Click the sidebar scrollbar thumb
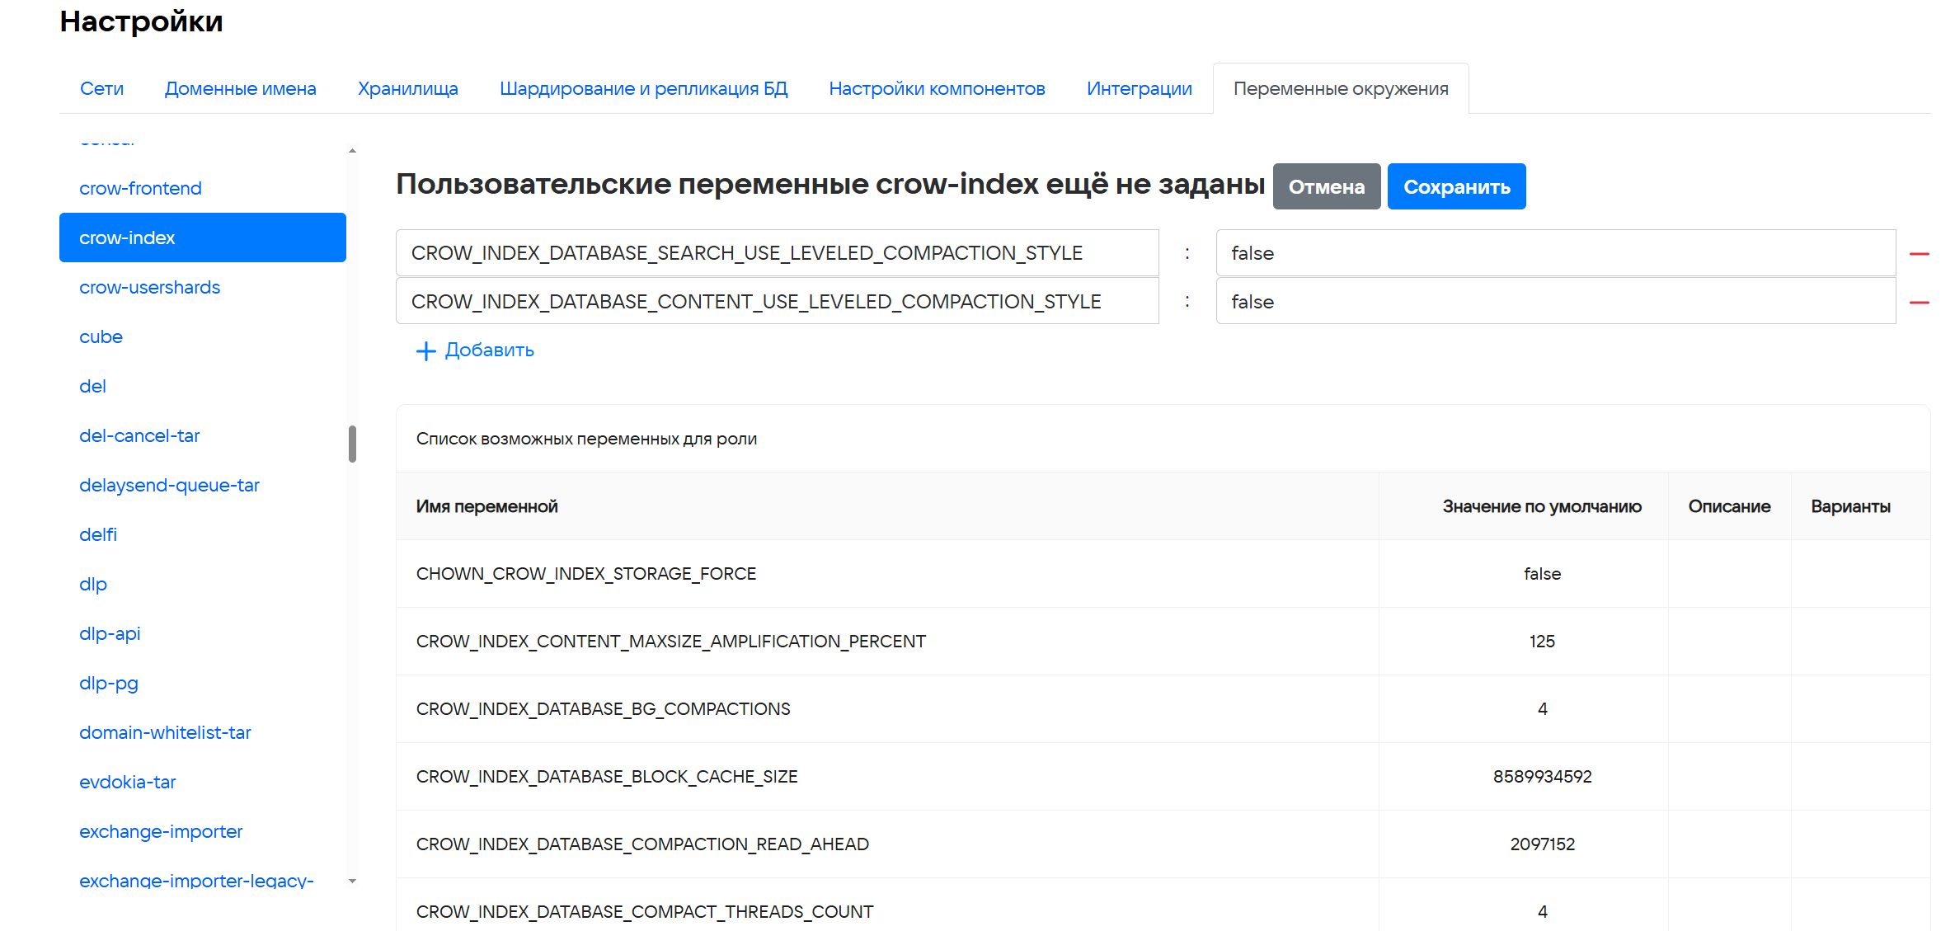Image resolution: width=1955 pixels, height=931 pixels. [352, 444]
